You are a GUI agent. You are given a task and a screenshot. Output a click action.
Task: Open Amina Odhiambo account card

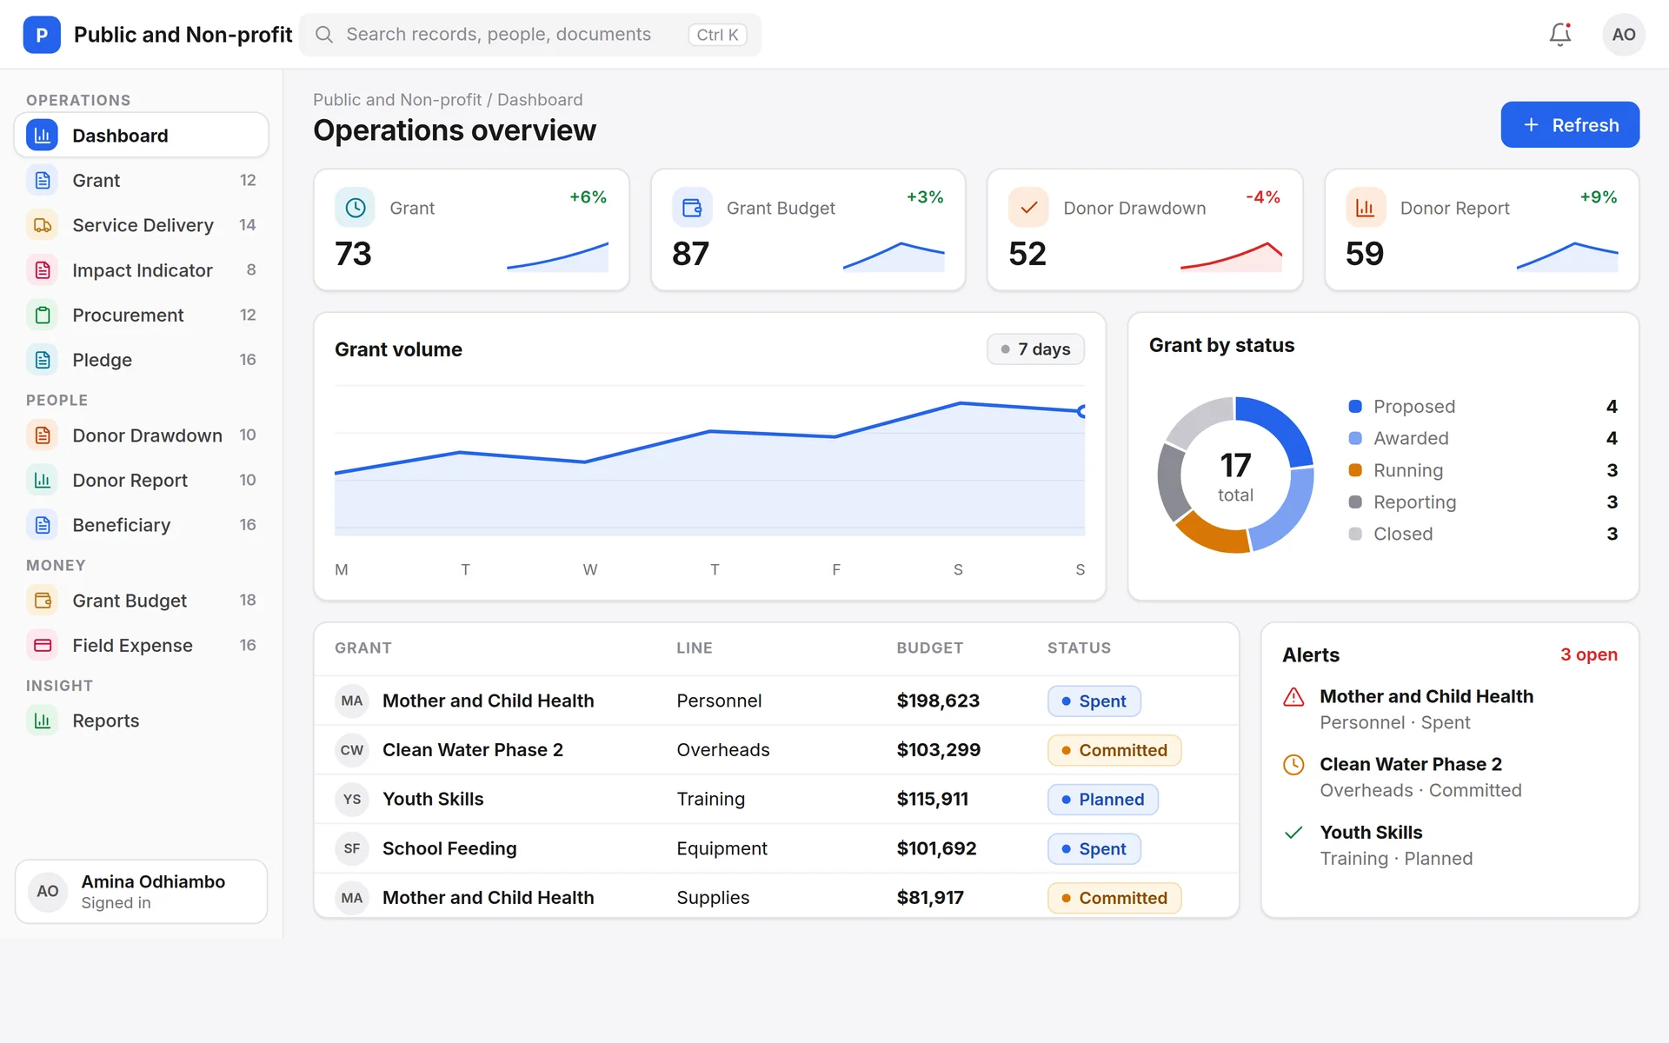(141, 892)
